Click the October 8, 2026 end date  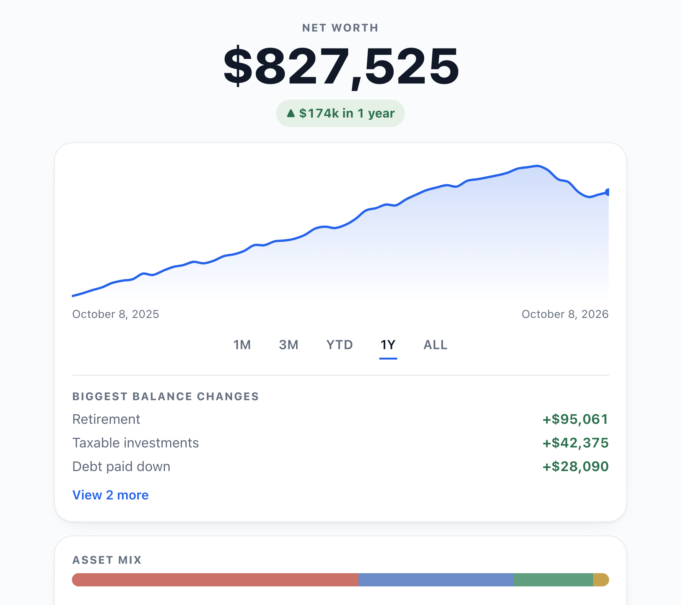(565, 314)
